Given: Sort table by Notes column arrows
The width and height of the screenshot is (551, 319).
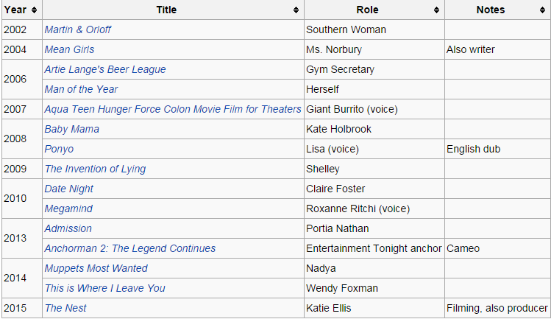Looking at the screenshot, I should [x=543, y=10].
